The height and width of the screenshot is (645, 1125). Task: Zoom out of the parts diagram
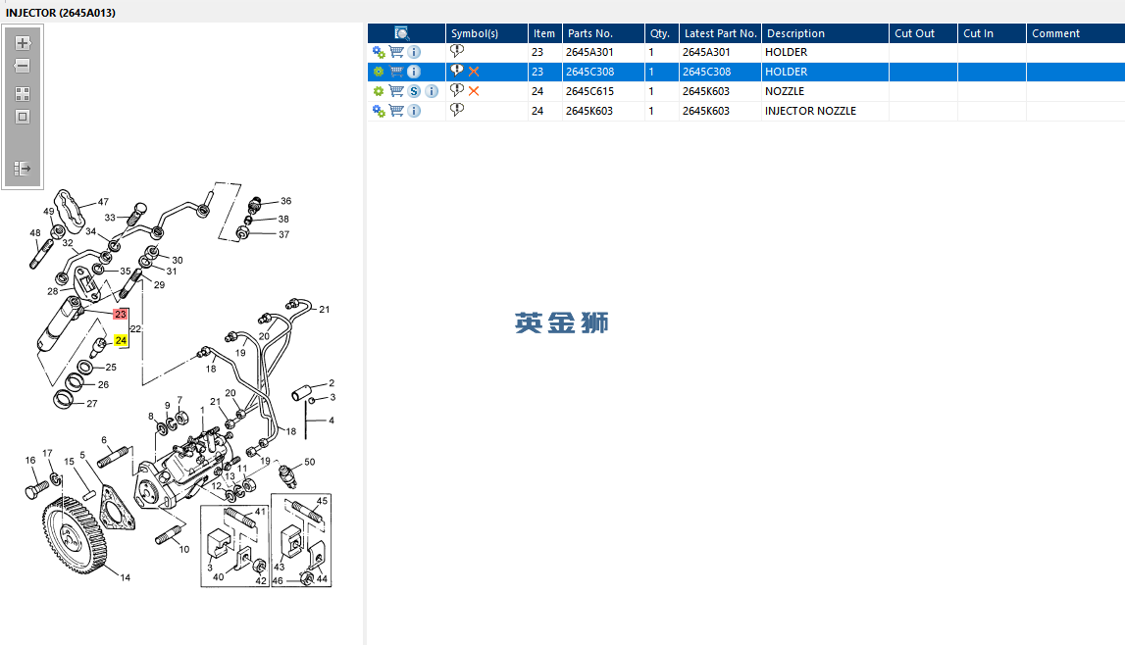tap(23, 66)
